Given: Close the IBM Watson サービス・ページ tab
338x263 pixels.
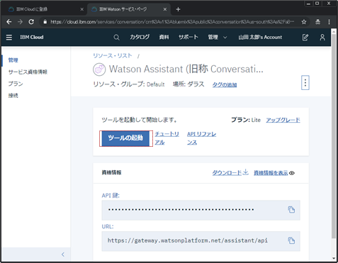Looking at the screenshot, I should [x=165, y=9].
